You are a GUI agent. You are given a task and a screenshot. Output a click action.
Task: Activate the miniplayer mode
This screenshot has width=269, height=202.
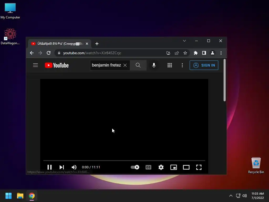(x=174, y=167)
